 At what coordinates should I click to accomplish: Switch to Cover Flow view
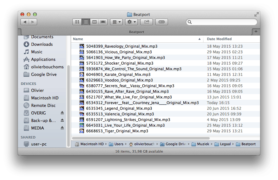[x=103, y=22]
